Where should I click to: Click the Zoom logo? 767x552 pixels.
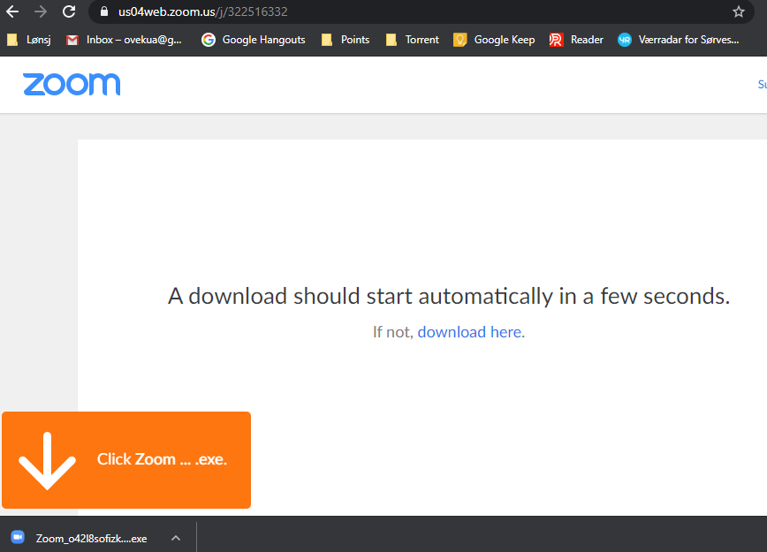point(72,84)
